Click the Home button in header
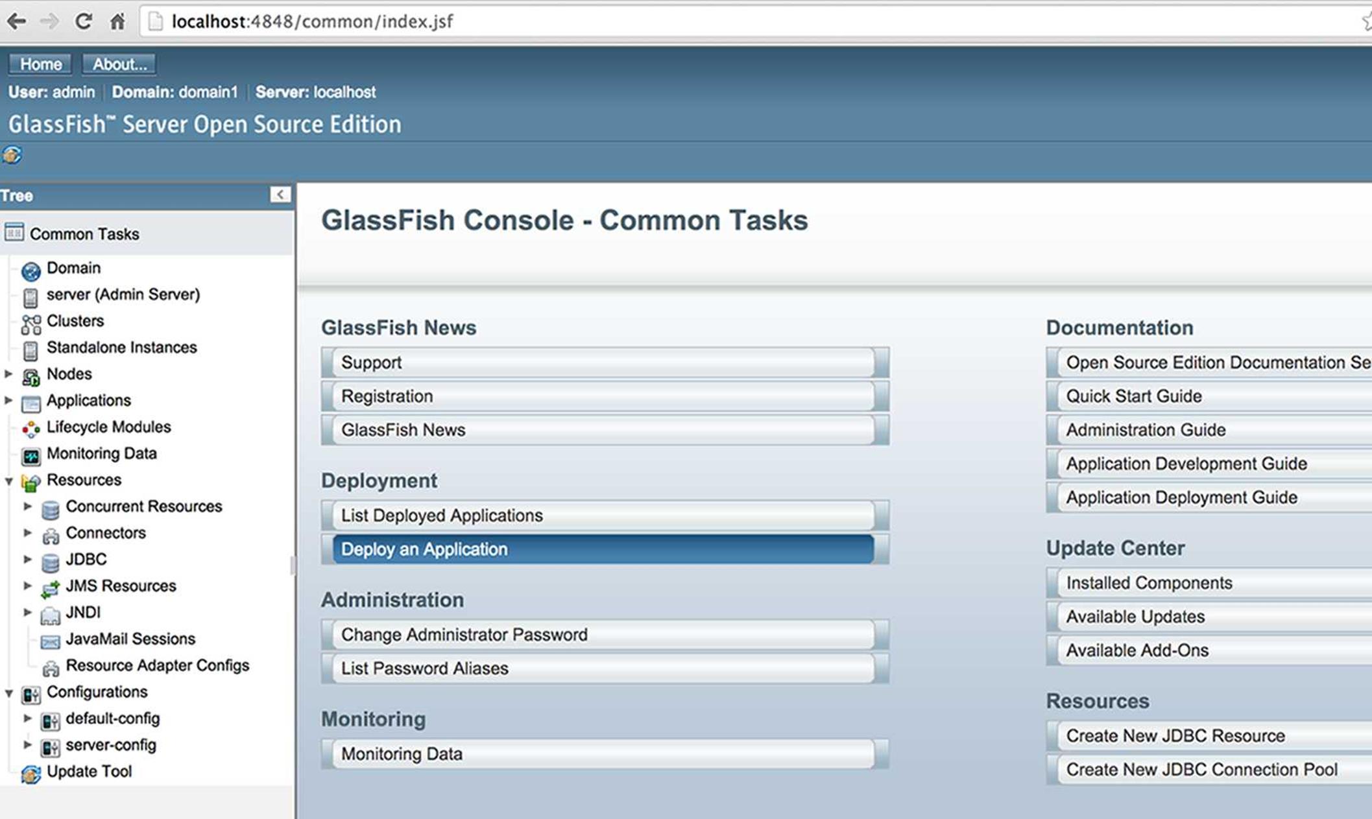The height and width of the screenshot is (819, 1372). pos(41,64)
